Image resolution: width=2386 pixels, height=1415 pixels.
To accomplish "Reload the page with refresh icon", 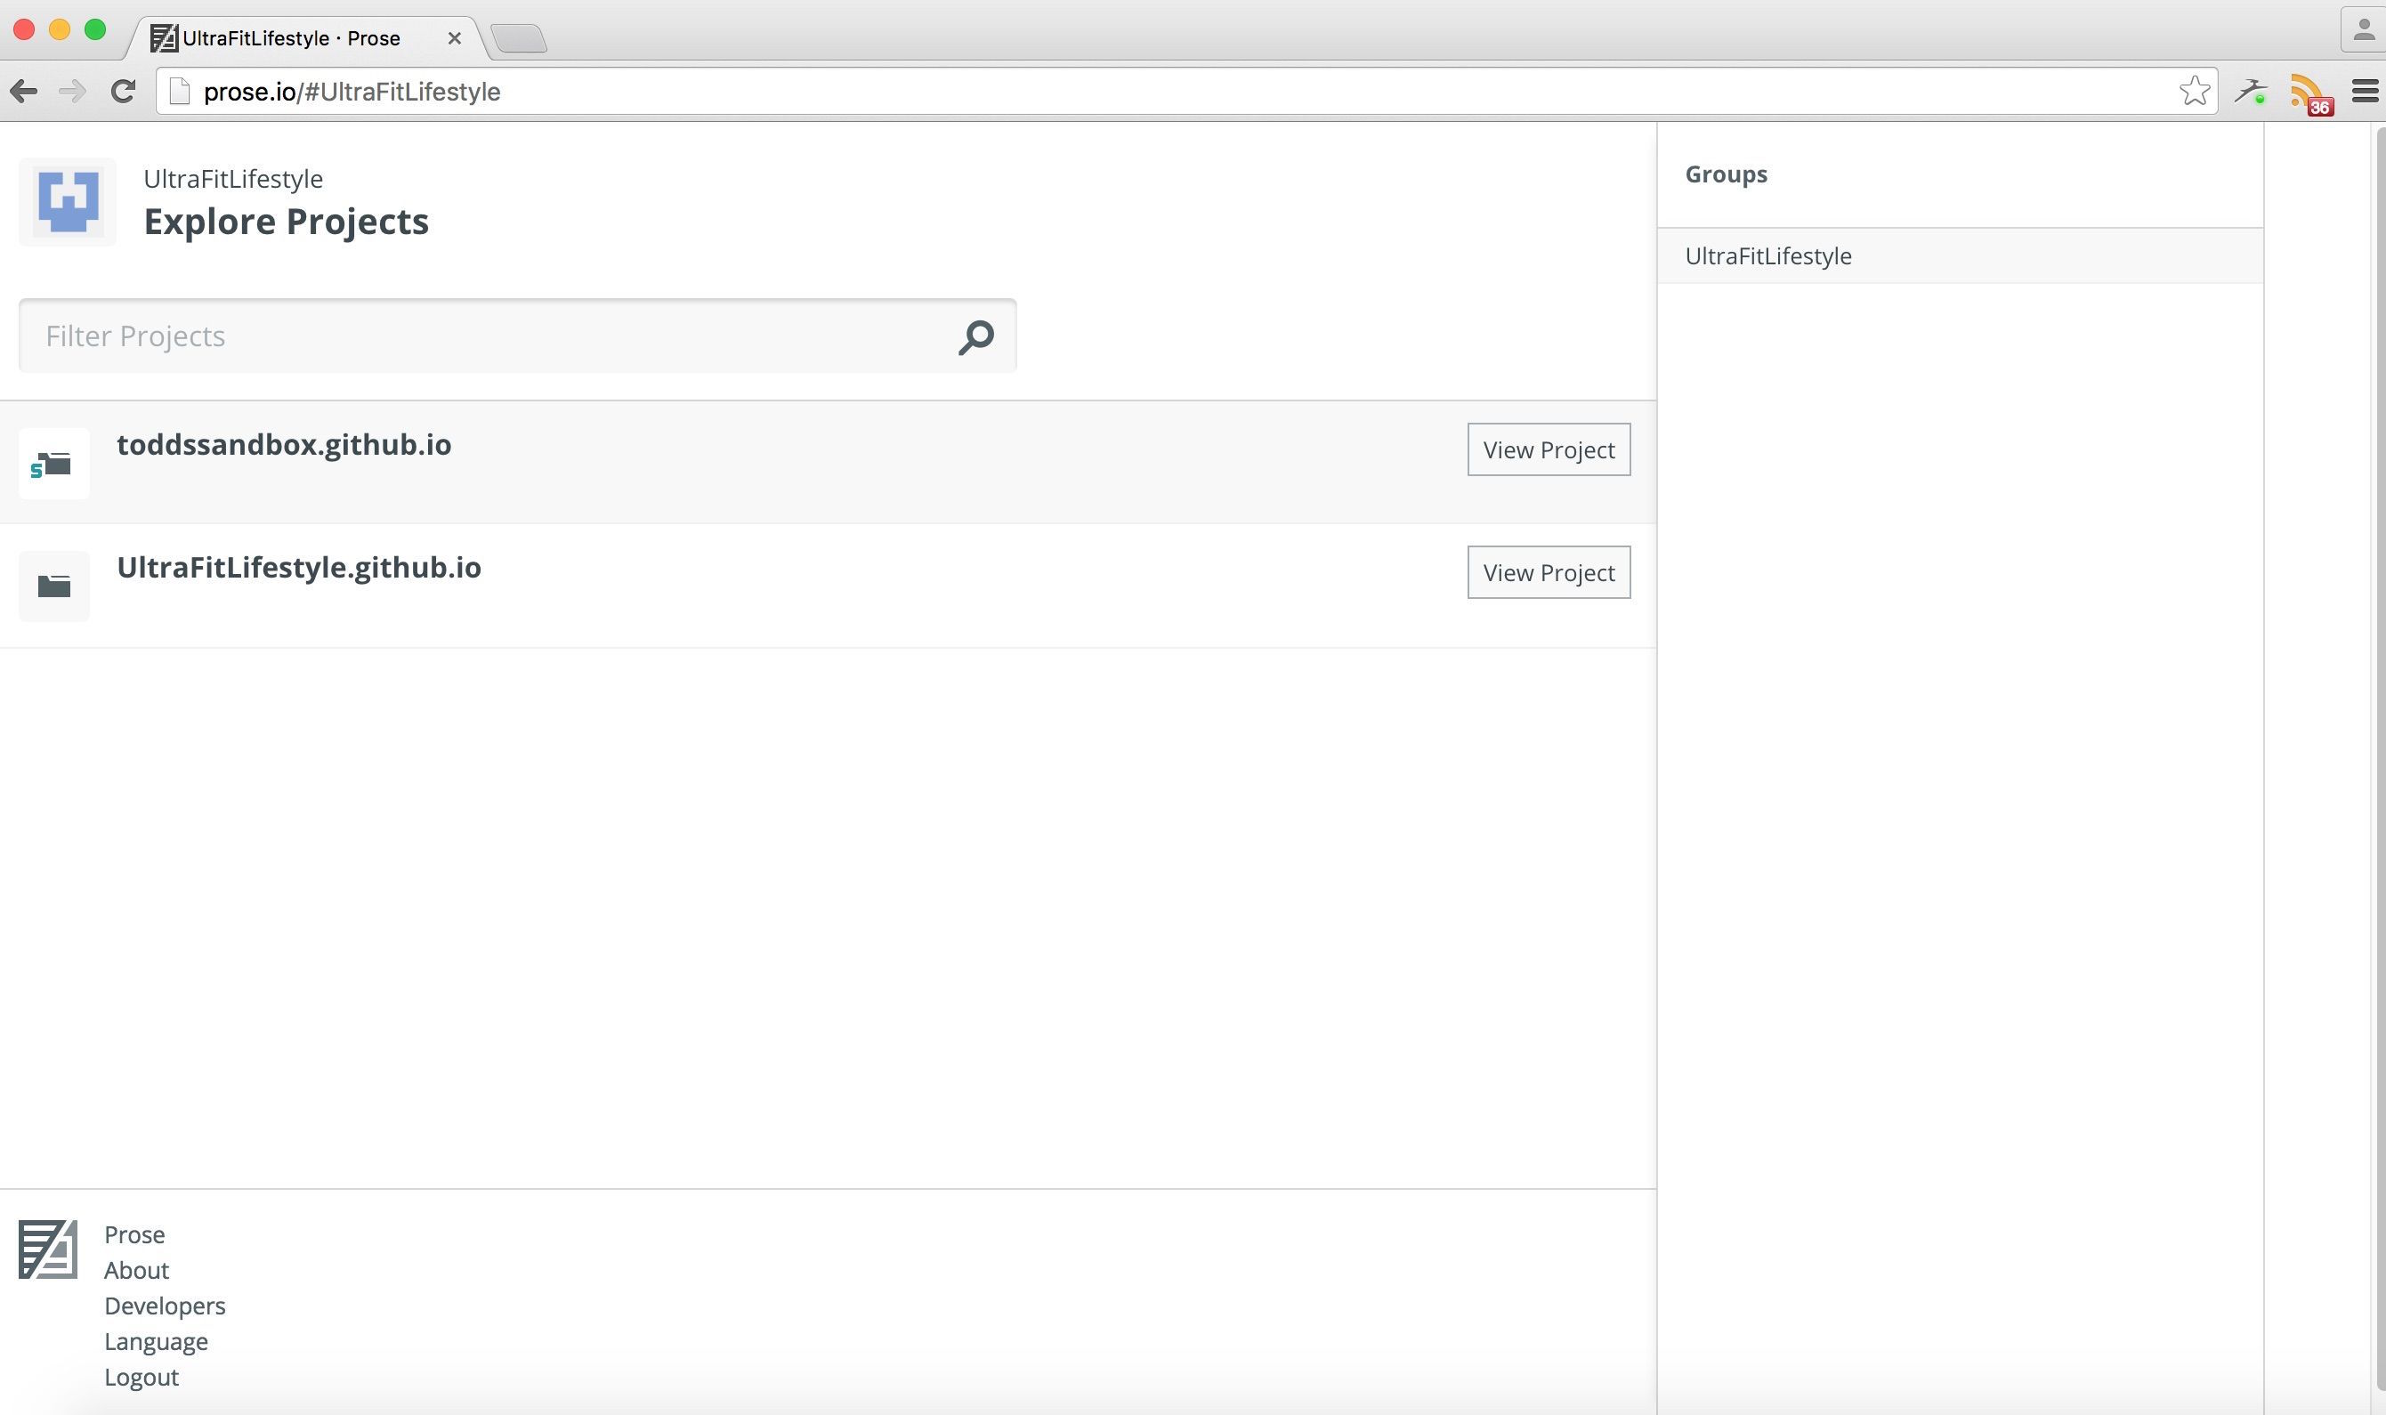I will [x=123, y=92].
